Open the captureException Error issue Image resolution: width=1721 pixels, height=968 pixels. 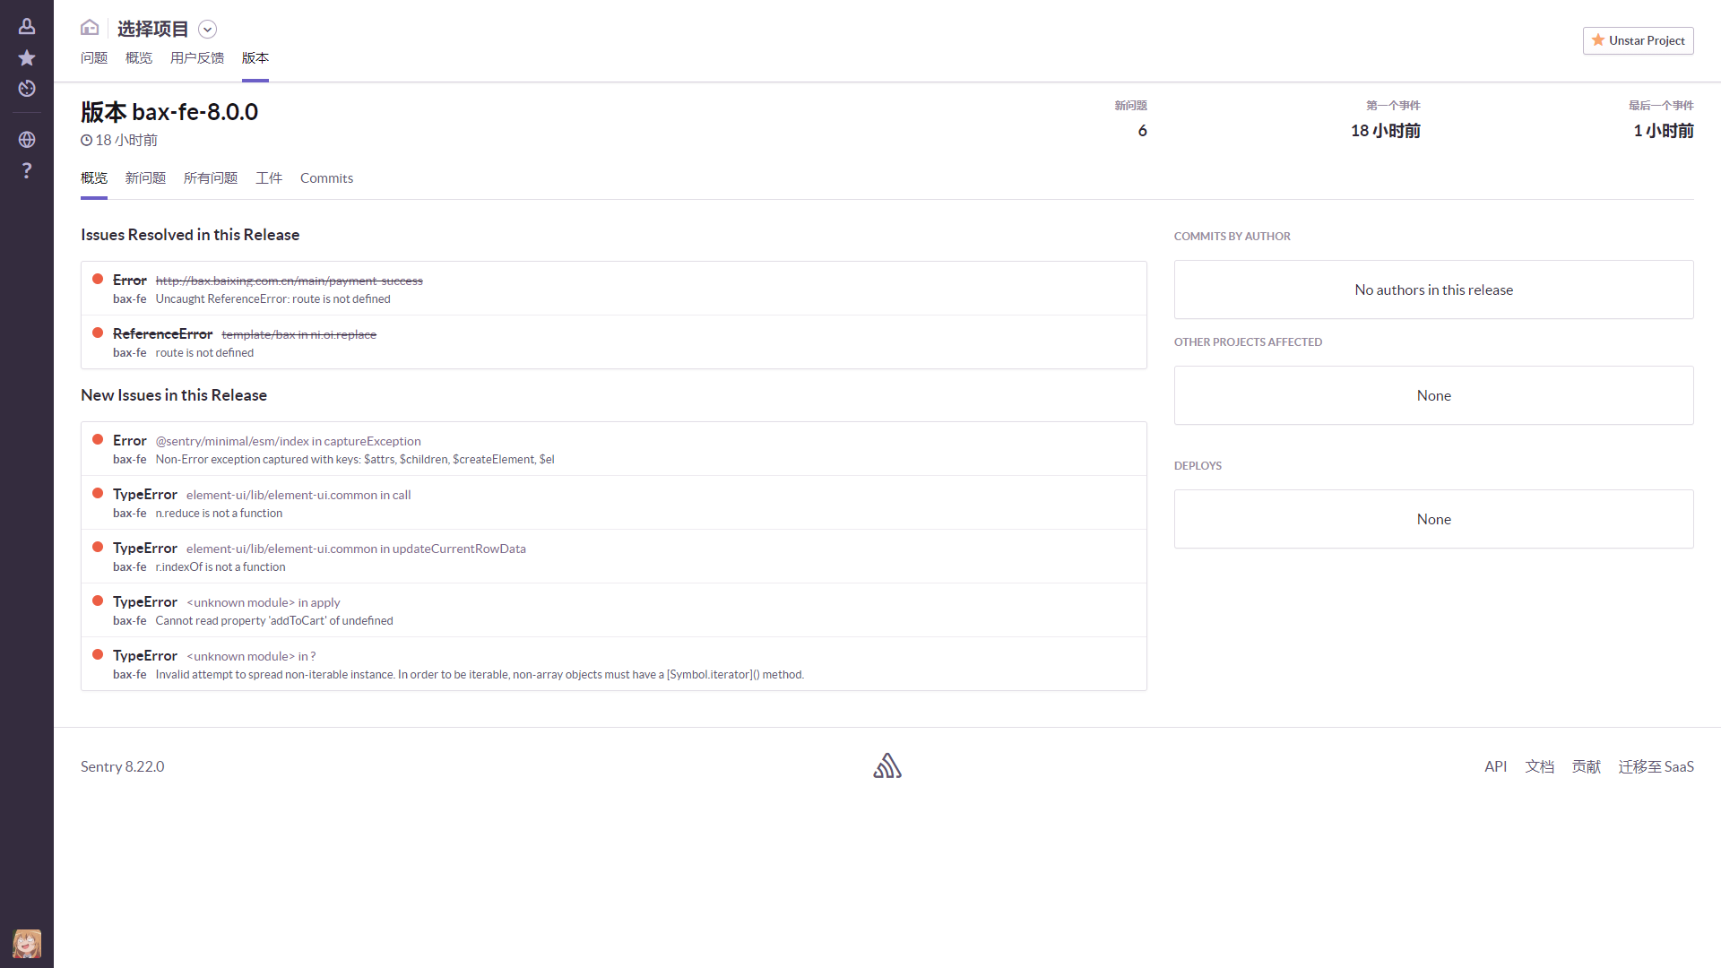click(130, 441)
